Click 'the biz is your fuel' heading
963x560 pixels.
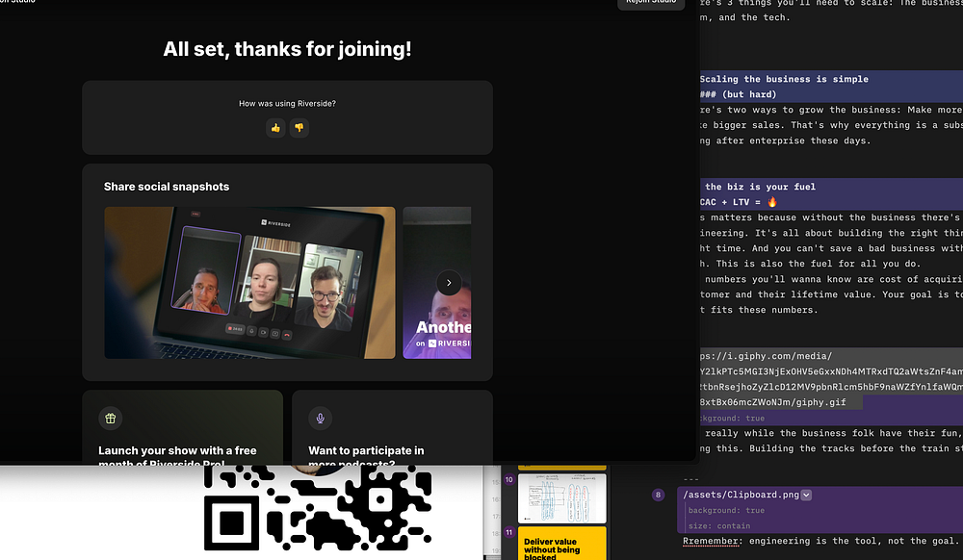761,187
